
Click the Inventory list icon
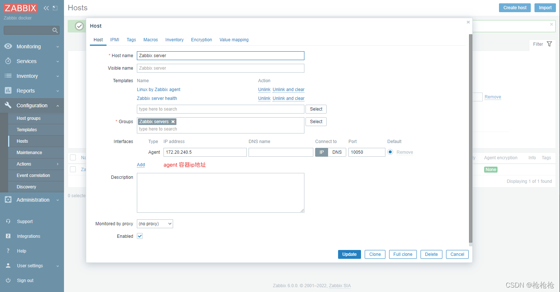pos(8,76)
